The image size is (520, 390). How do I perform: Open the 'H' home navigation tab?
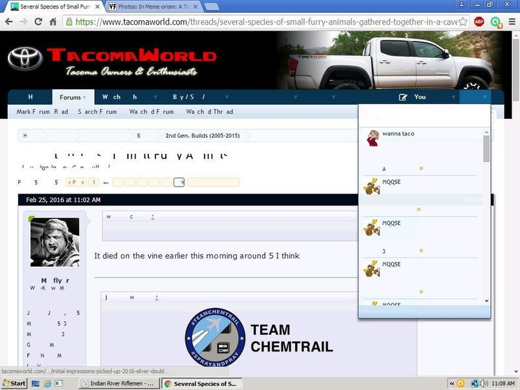pyautogui.click(x=31, y=97)
